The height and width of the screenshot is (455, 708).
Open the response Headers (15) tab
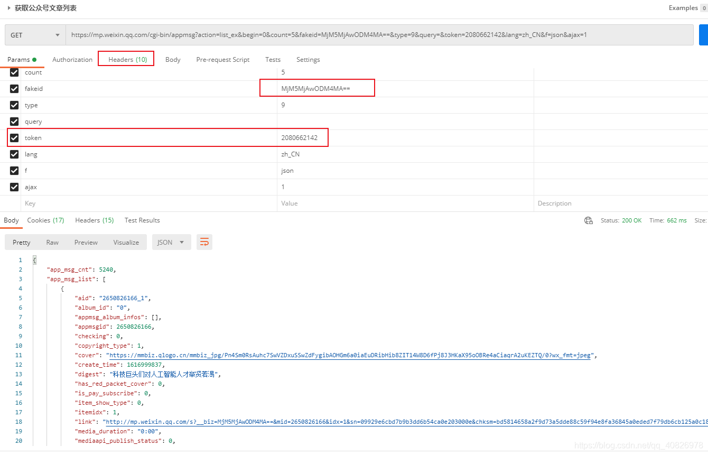click(95, 220)
